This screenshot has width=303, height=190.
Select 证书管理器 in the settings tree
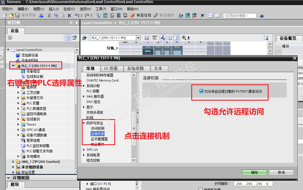[99, 139]
